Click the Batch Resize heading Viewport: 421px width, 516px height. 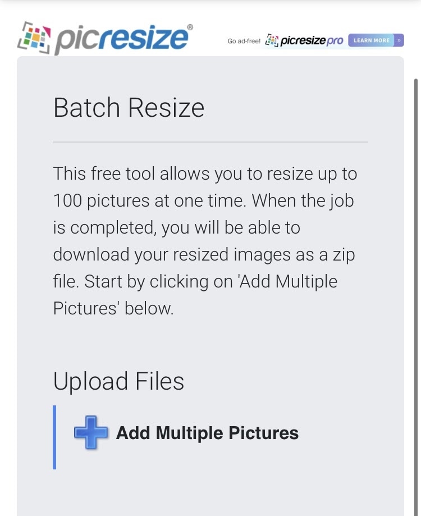tap(129, 107)
